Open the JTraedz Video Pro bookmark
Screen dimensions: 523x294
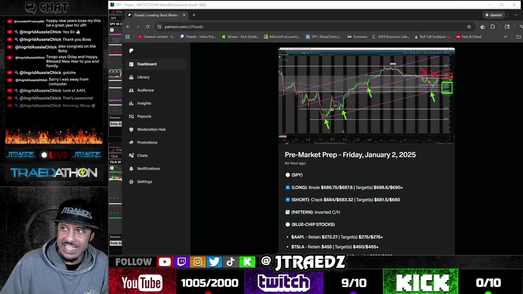coord(198,37)
